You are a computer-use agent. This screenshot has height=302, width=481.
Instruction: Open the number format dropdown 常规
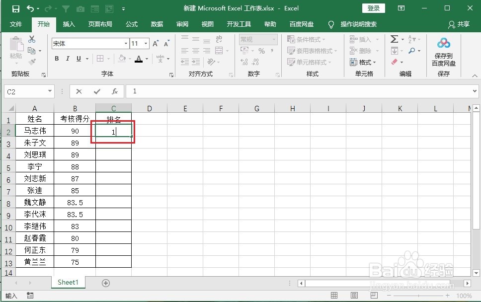point(274,39)
